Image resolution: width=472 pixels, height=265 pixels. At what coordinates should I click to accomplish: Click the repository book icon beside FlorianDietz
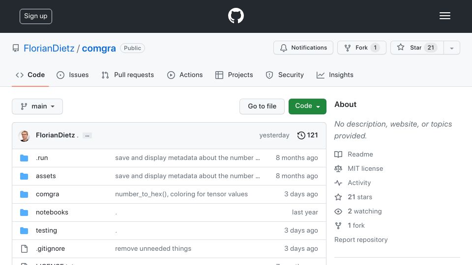[16, 48]
